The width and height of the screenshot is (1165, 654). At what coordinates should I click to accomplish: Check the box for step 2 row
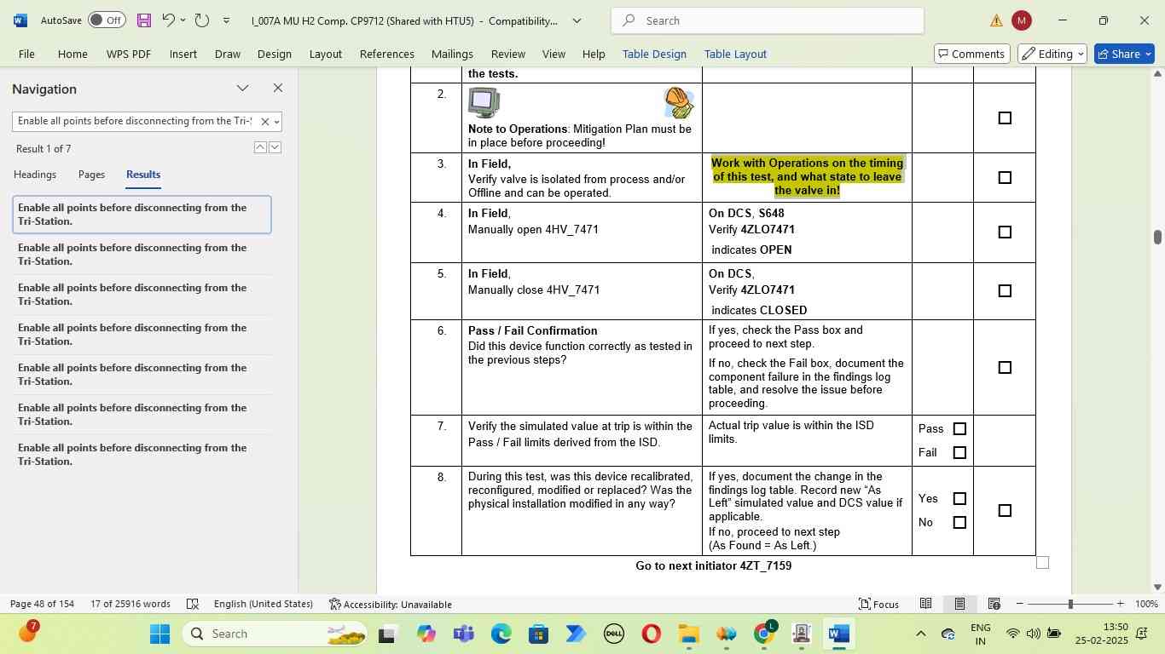(1005, 118)
